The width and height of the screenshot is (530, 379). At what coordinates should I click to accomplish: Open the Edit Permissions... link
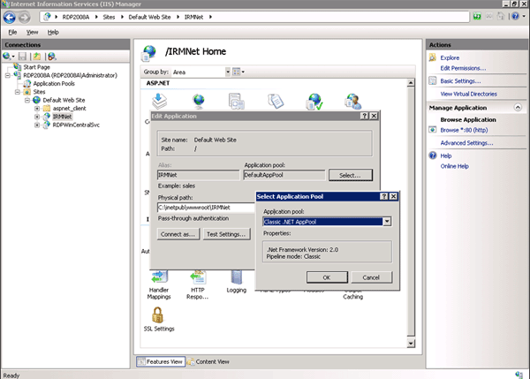tap(463, 68)
